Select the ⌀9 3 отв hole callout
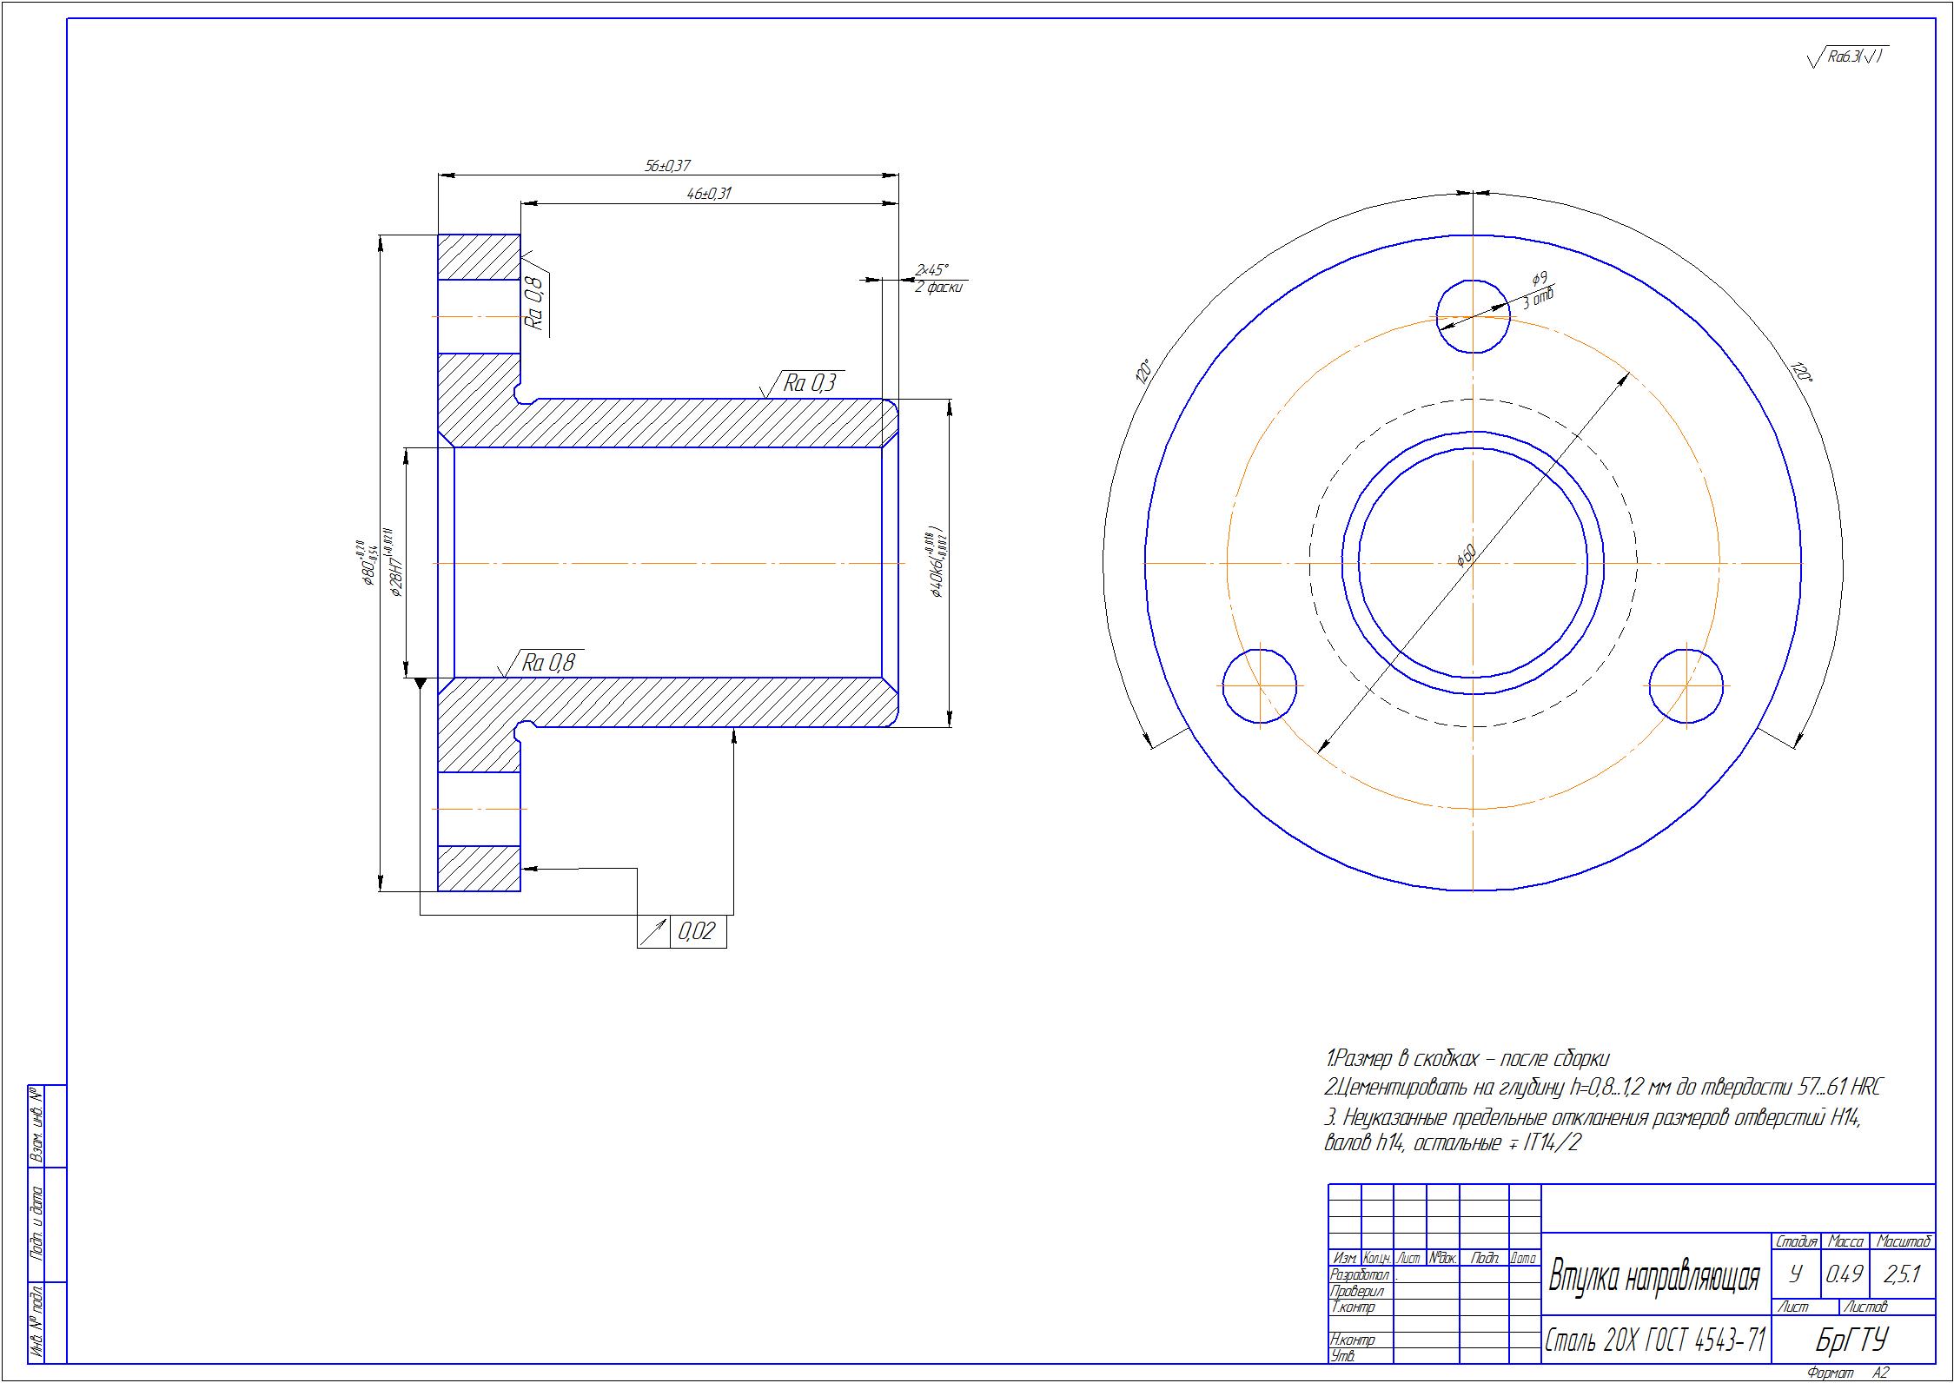This screenshot has height=1383, width=1954. point(1539,289)
